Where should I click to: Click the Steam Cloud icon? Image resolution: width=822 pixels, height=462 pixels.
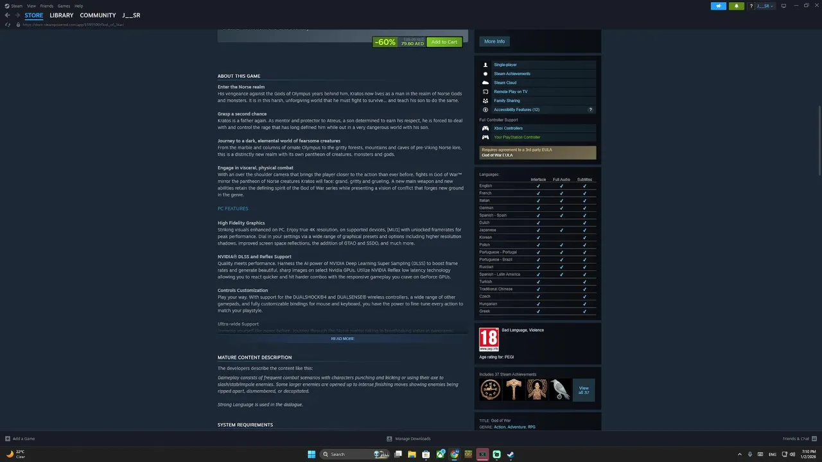tap(485, 83)
